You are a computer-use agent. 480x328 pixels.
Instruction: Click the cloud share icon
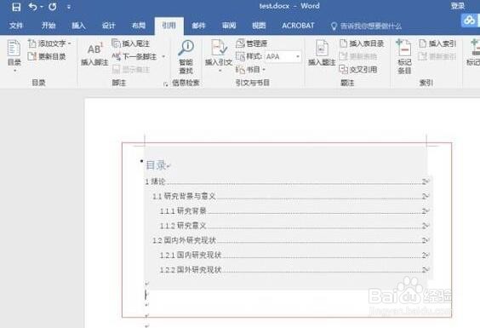tap(469, 20)
